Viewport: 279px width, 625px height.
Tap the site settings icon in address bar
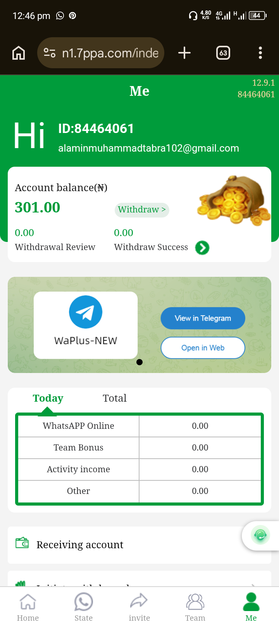coord(50,53)
